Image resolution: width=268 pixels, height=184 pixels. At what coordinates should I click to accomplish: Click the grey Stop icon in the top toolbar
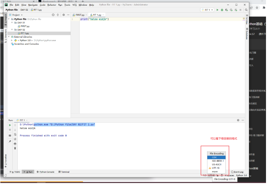(240, 10)
